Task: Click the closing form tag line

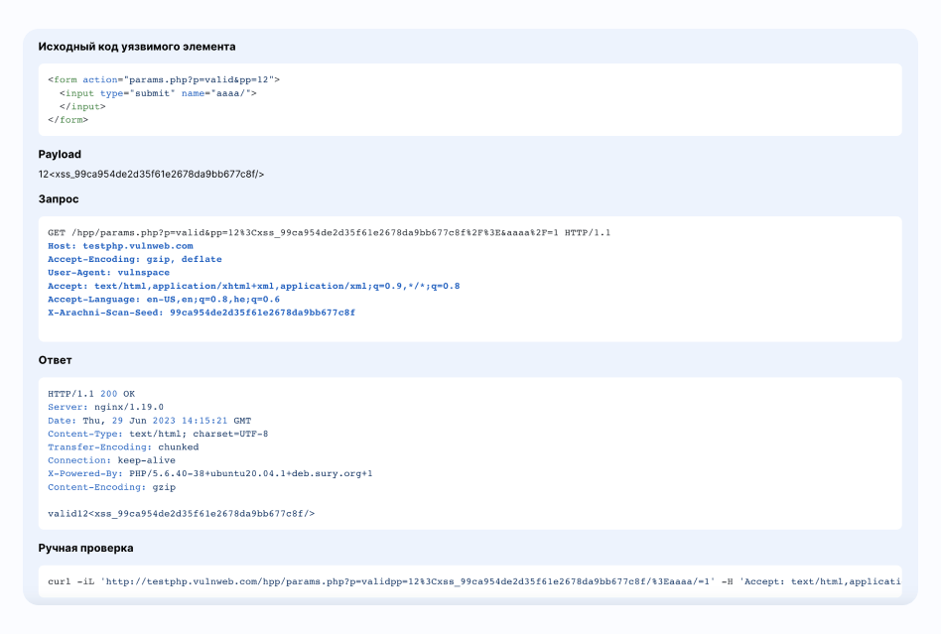Action: pyautogui.click(x=67, y=120)
